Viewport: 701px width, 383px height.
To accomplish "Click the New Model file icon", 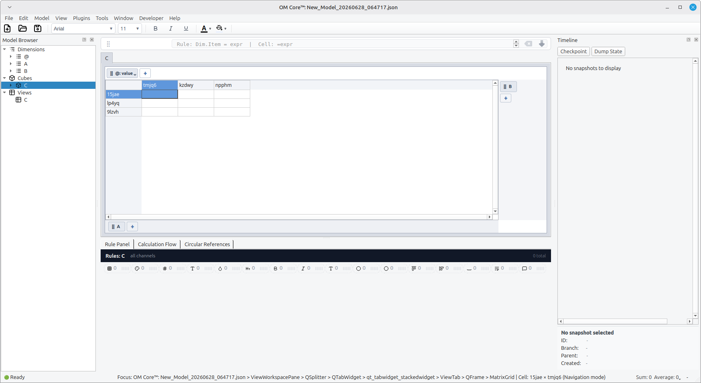I will pos(7,28).
